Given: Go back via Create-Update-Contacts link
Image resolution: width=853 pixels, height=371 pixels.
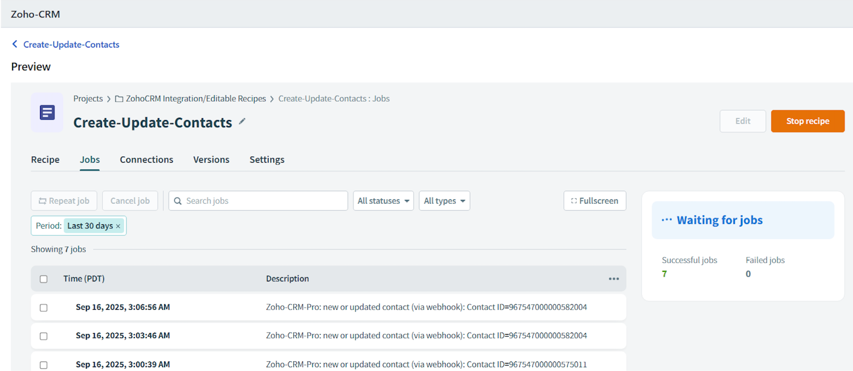Looking at the screenshot, I should point(71,44).
